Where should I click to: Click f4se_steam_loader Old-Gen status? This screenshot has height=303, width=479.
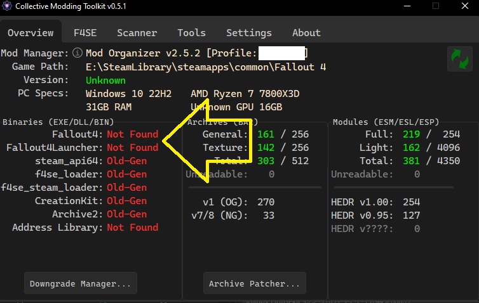point(127,188)
